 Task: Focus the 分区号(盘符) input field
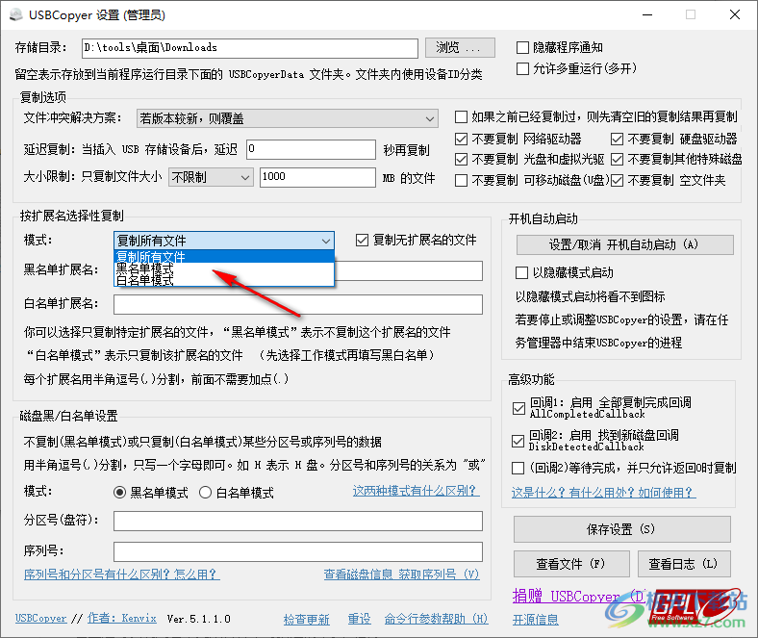[298, 522]
